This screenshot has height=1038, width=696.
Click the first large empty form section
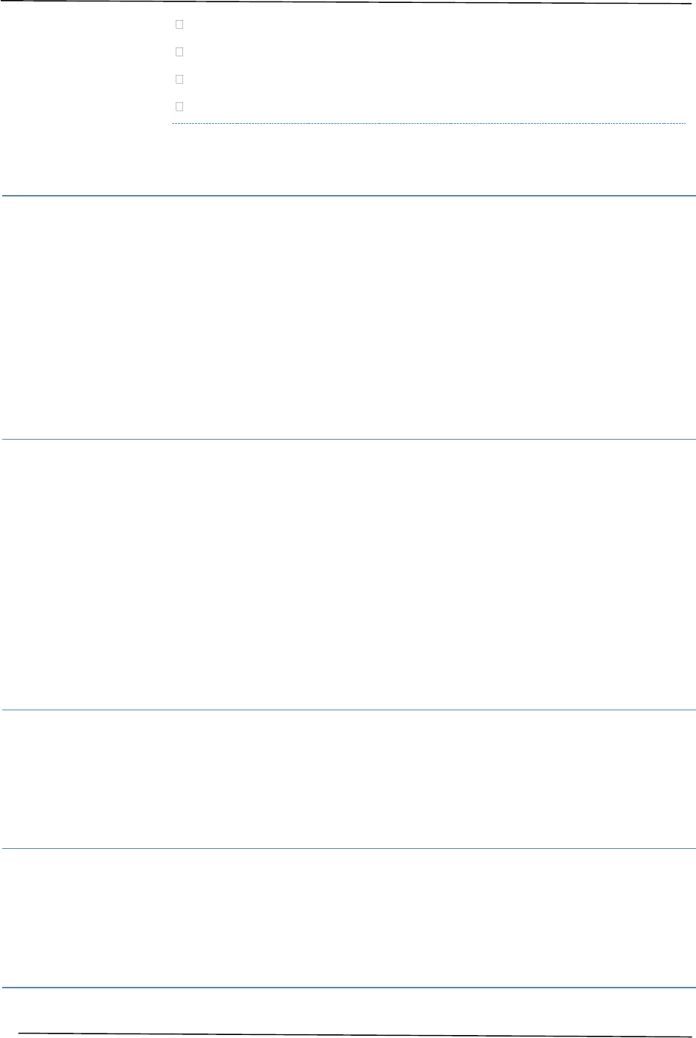pos(348,317)
